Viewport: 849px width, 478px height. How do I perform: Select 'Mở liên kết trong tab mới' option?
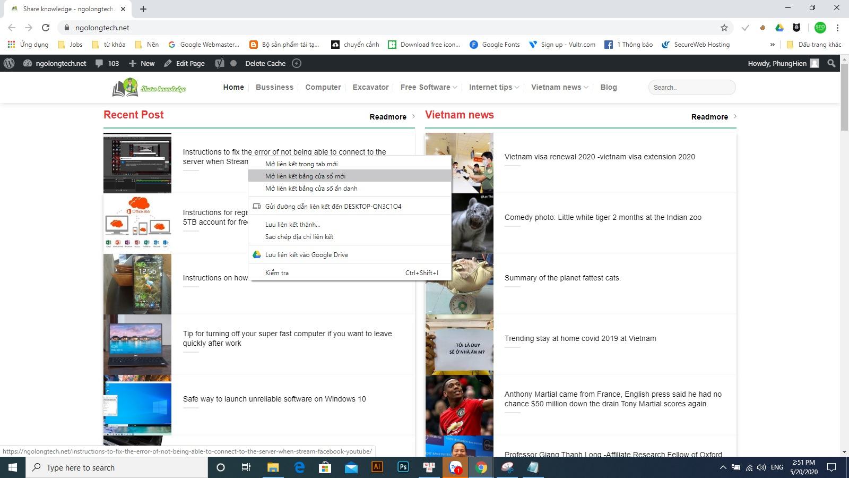pyautogui.click(x=301, y=164)
